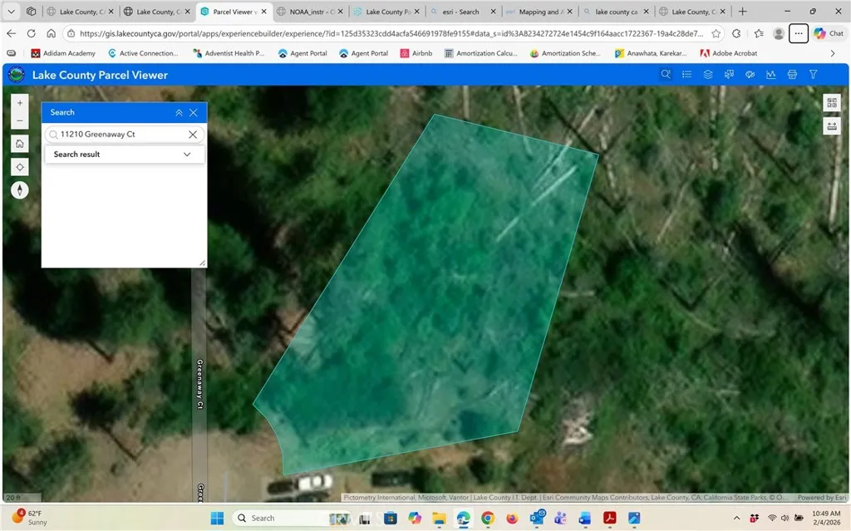Find my location on map
Image resolution: width=851 pixels, height=531 pixels.
21,167
